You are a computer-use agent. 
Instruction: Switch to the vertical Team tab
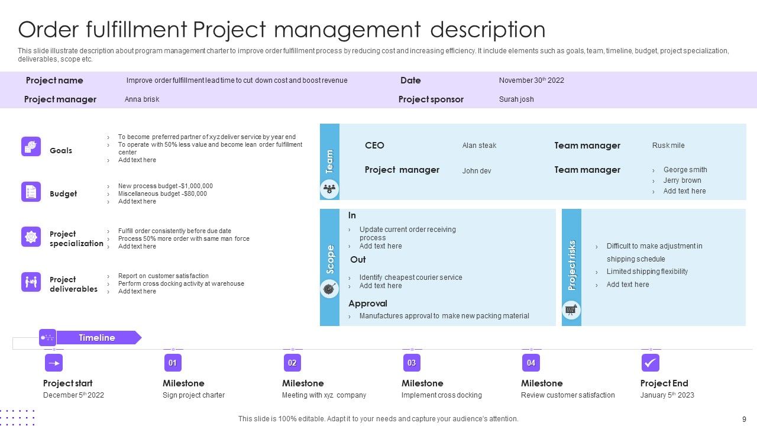[x=330, y=161]
